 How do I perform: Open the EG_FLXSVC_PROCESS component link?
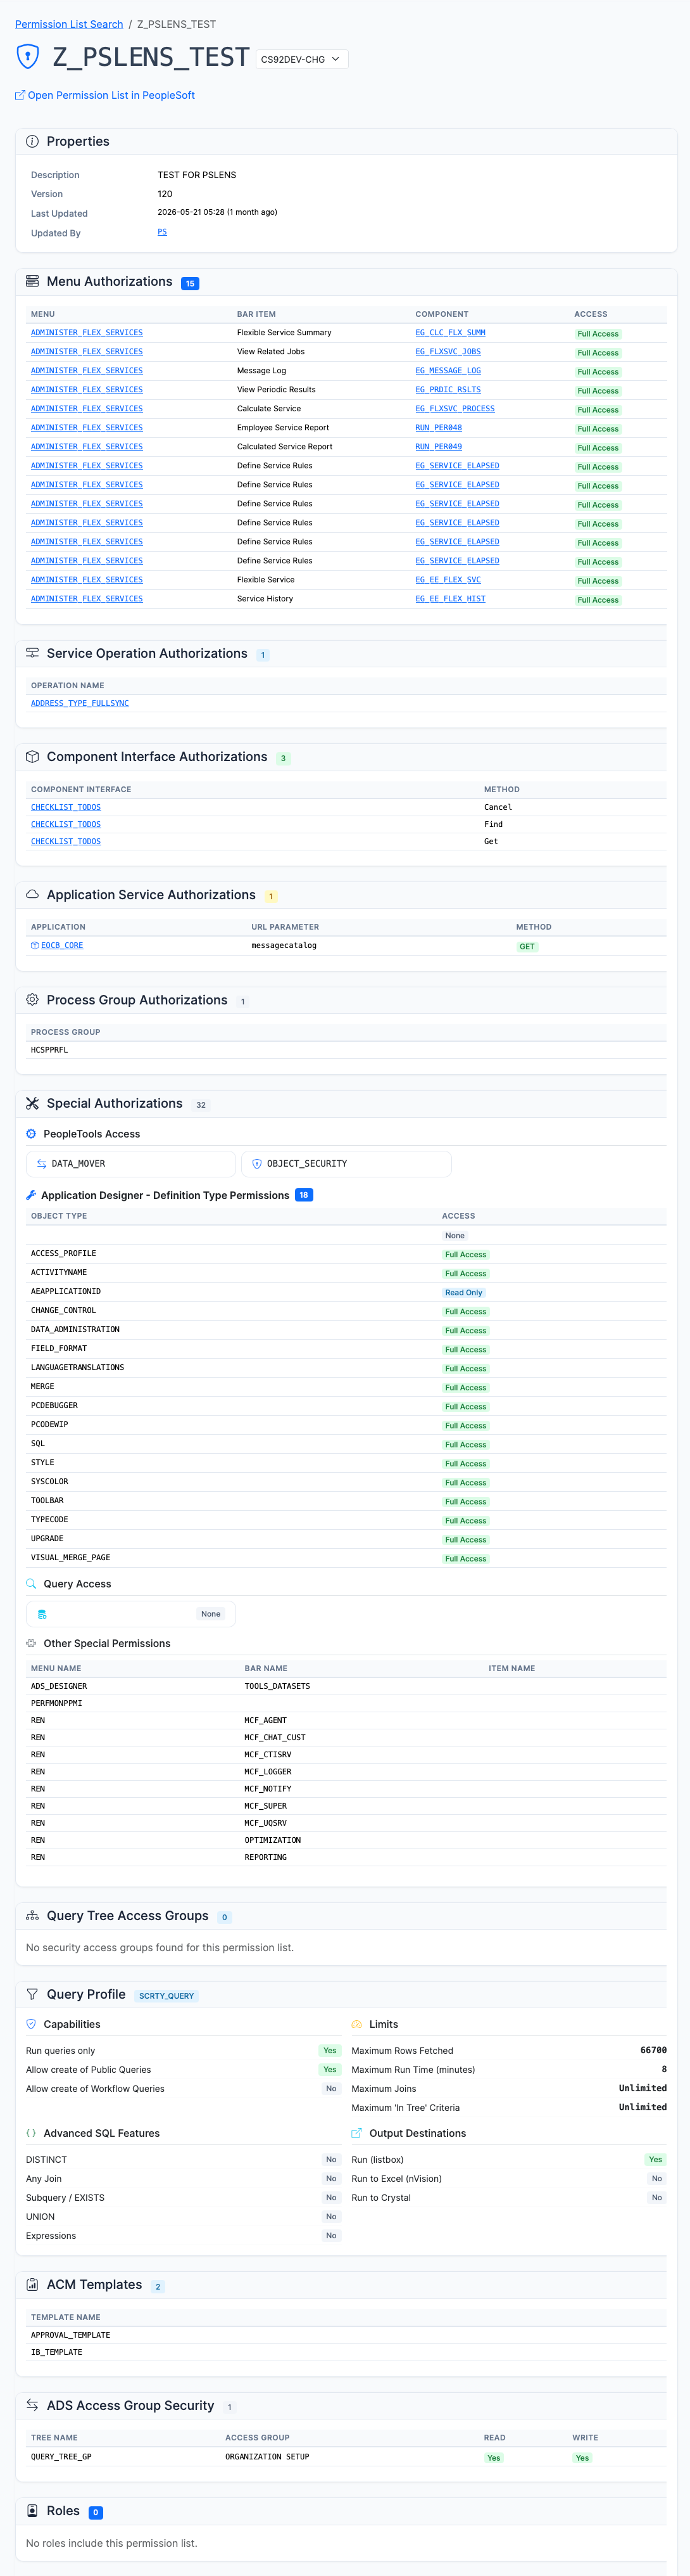[x=455, y=408]
